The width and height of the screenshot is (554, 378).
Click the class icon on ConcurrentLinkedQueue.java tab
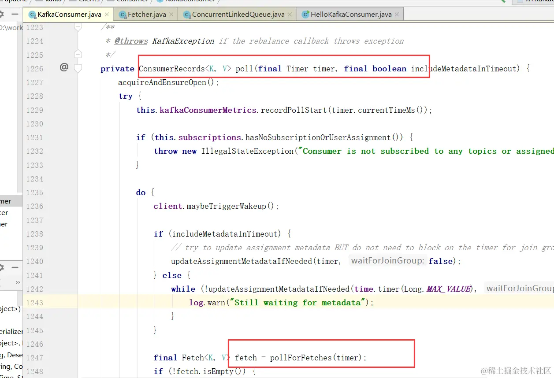[x=187, y=15]
